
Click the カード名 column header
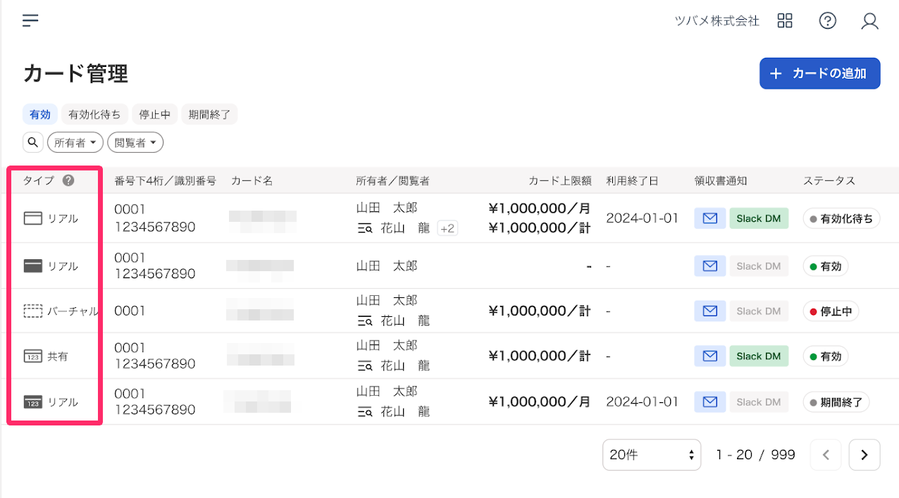252,181
